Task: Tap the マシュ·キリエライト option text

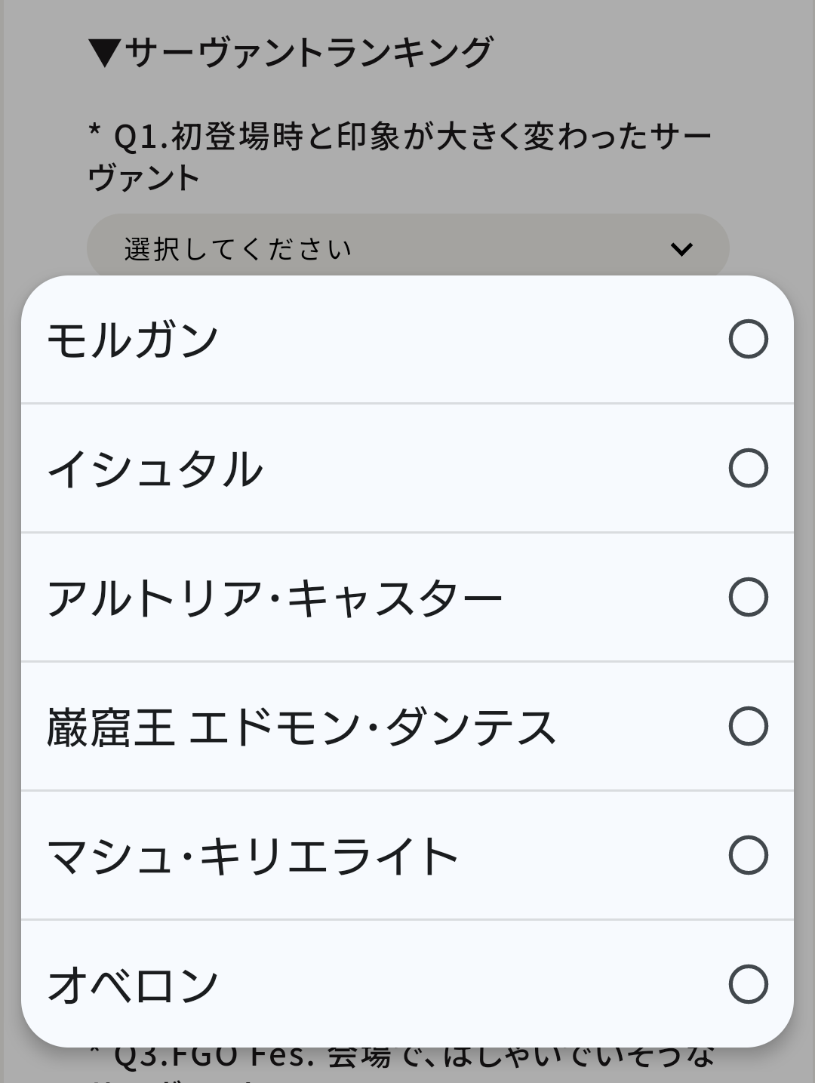Action: click(253, 856)
